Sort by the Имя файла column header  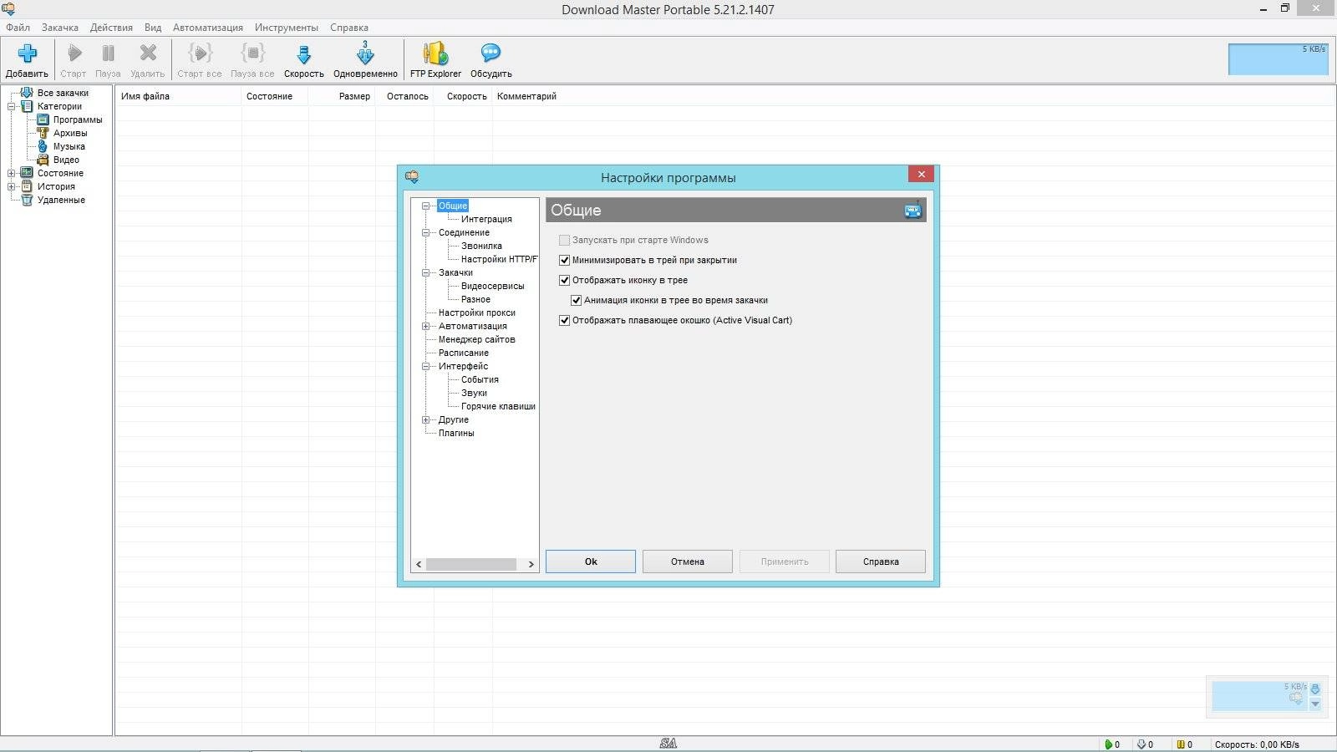pyautogui.click(x=178, y=96)
